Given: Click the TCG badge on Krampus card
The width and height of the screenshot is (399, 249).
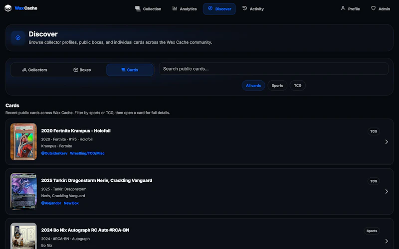Looking at the screenshot, I should pos(374,131).
